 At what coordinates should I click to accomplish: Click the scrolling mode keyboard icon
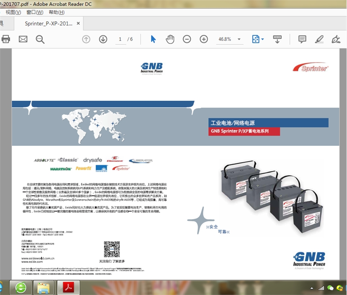[x=277, y=39]
